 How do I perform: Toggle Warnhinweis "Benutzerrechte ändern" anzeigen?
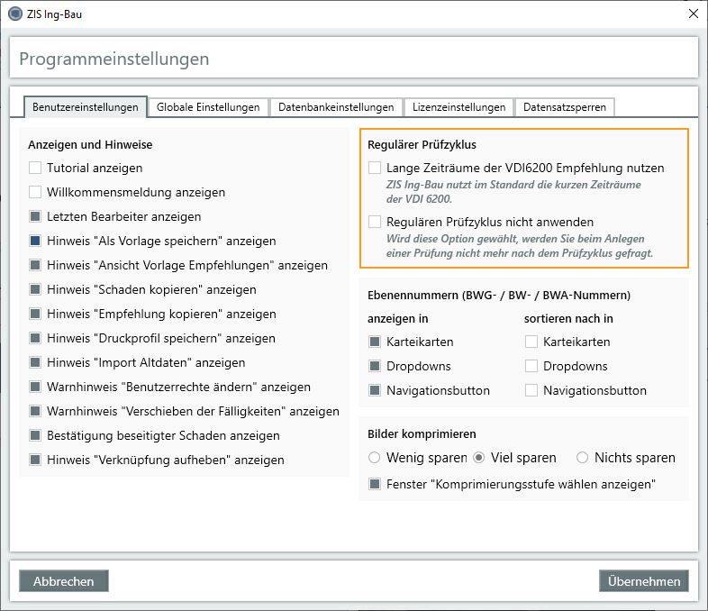(x=35, y=387)
